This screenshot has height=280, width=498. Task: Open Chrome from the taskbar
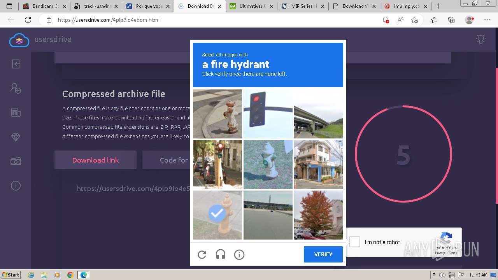tap(70, 275)
